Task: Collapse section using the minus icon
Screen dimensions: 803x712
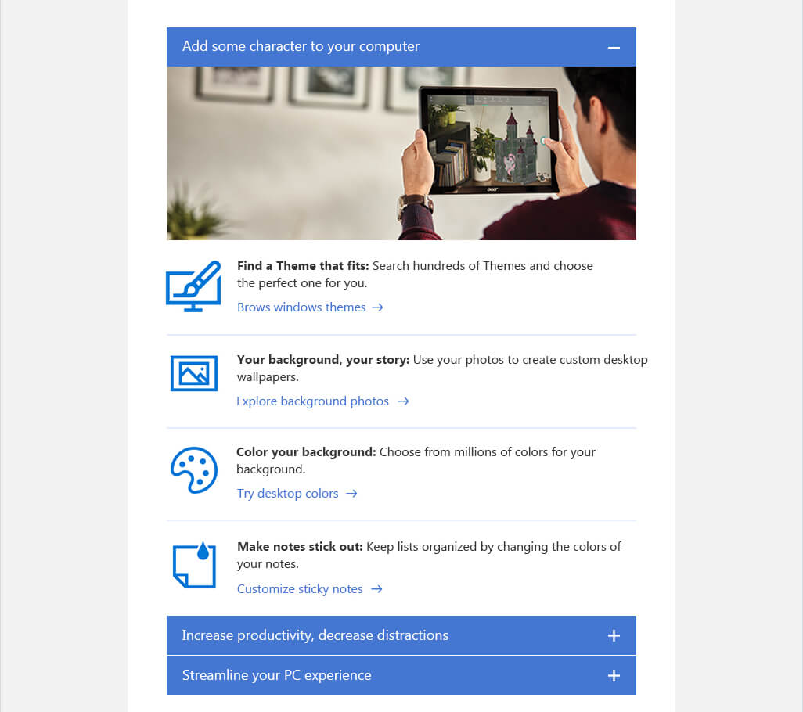Action: tap(614, 48)
